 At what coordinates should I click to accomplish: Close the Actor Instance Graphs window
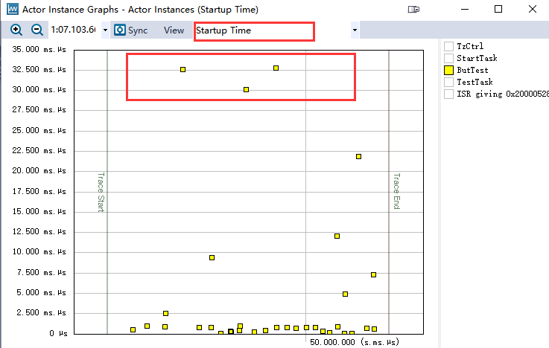[532, 10]
